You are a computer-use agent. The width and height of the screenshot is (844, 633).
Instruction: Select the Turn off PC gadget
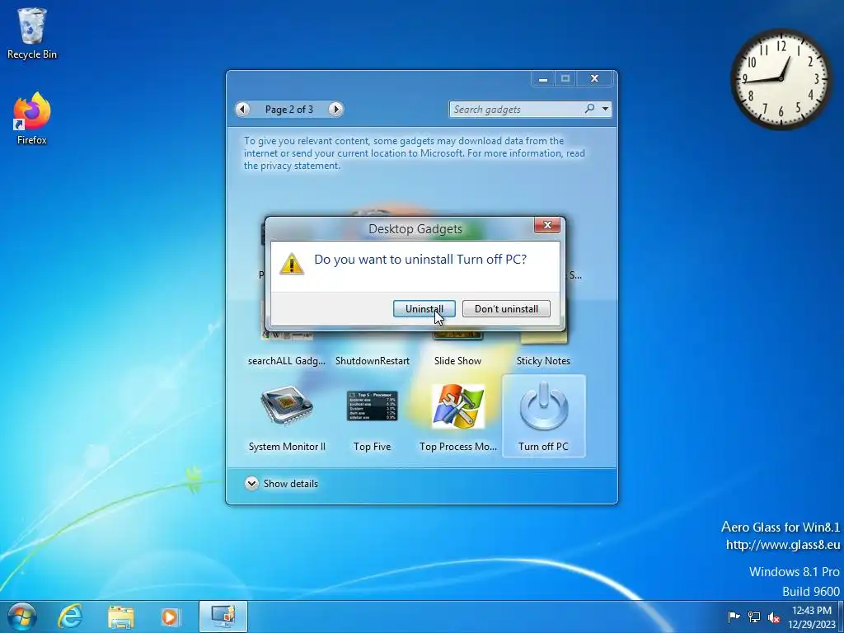(544, 416)
